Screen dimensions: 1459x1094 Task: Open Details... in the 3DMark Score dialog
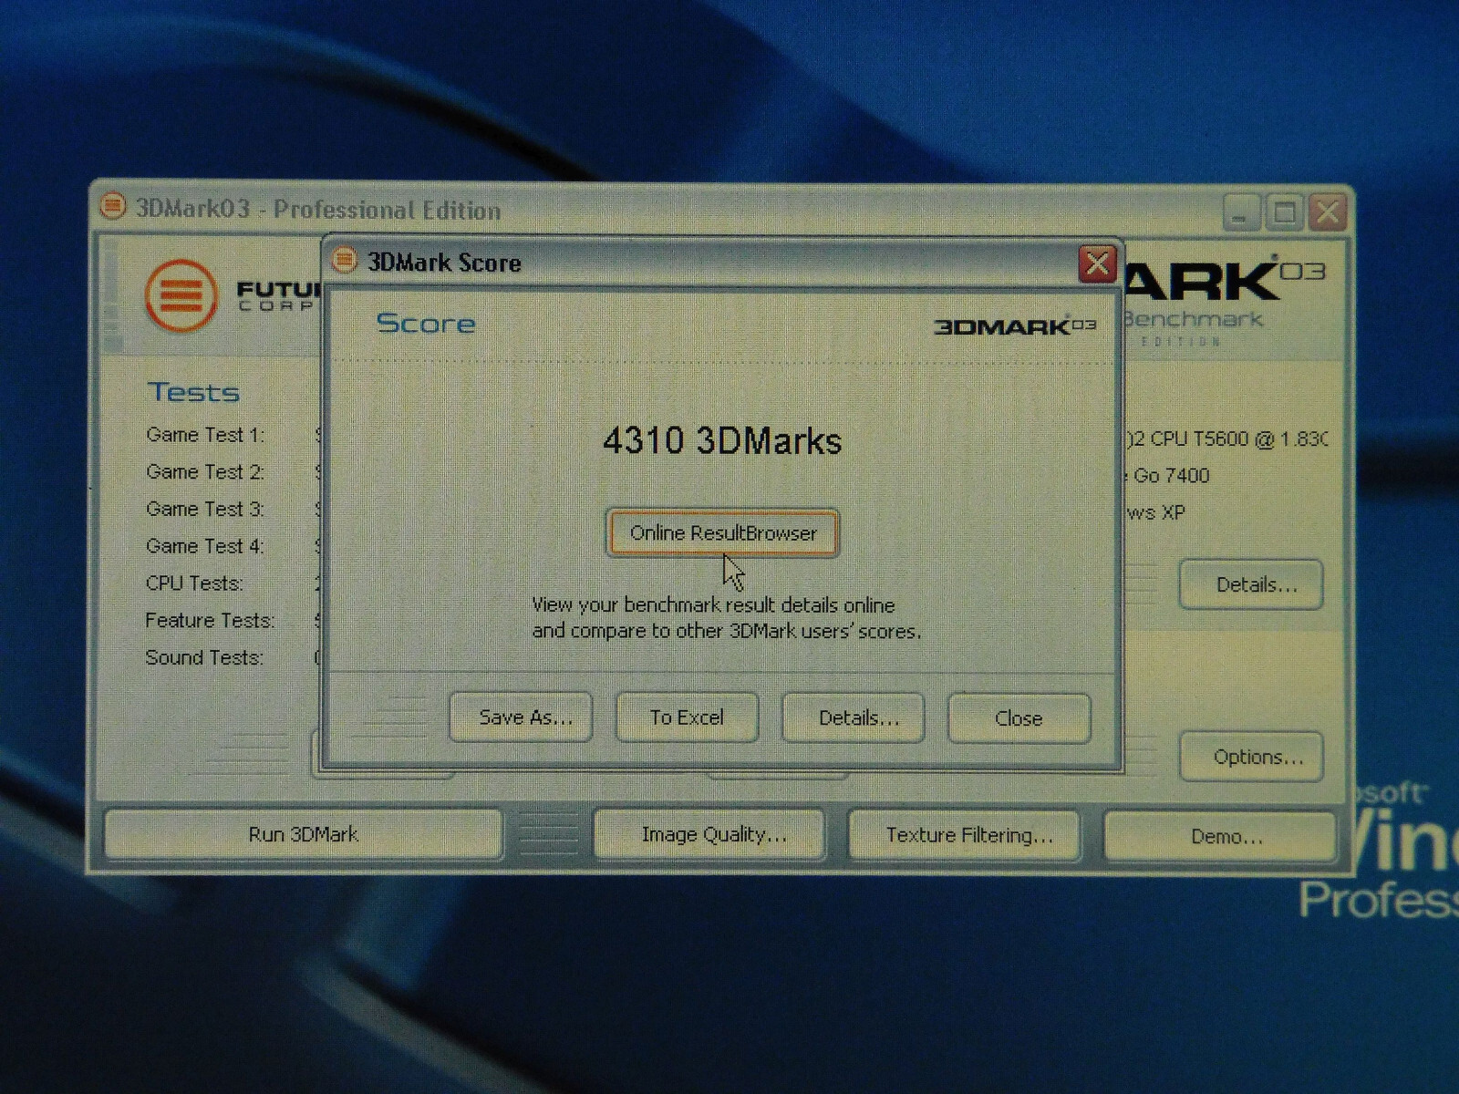click(854, 718)
